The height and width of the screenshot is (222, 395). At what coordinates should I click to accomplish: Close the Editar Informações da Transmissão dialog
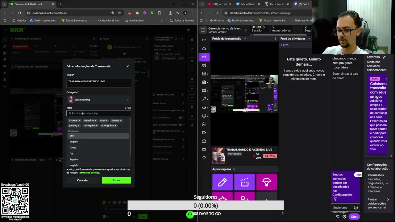point(127,66)
